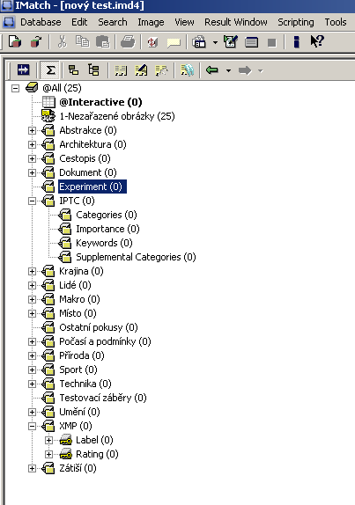Viewport: 355px width, 505px height.
Task: Click the toolbox icon in main toolbar
Action: pos(199,42)
